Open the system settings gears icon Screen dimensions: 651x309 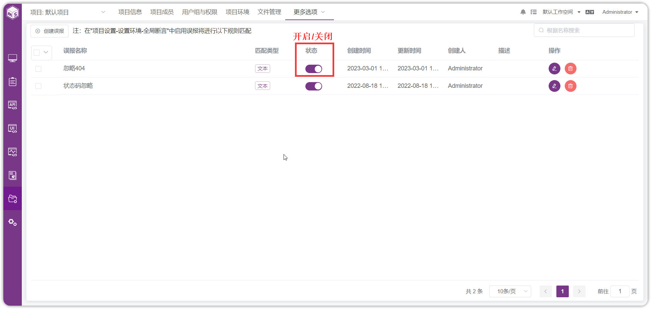(12, 222)
